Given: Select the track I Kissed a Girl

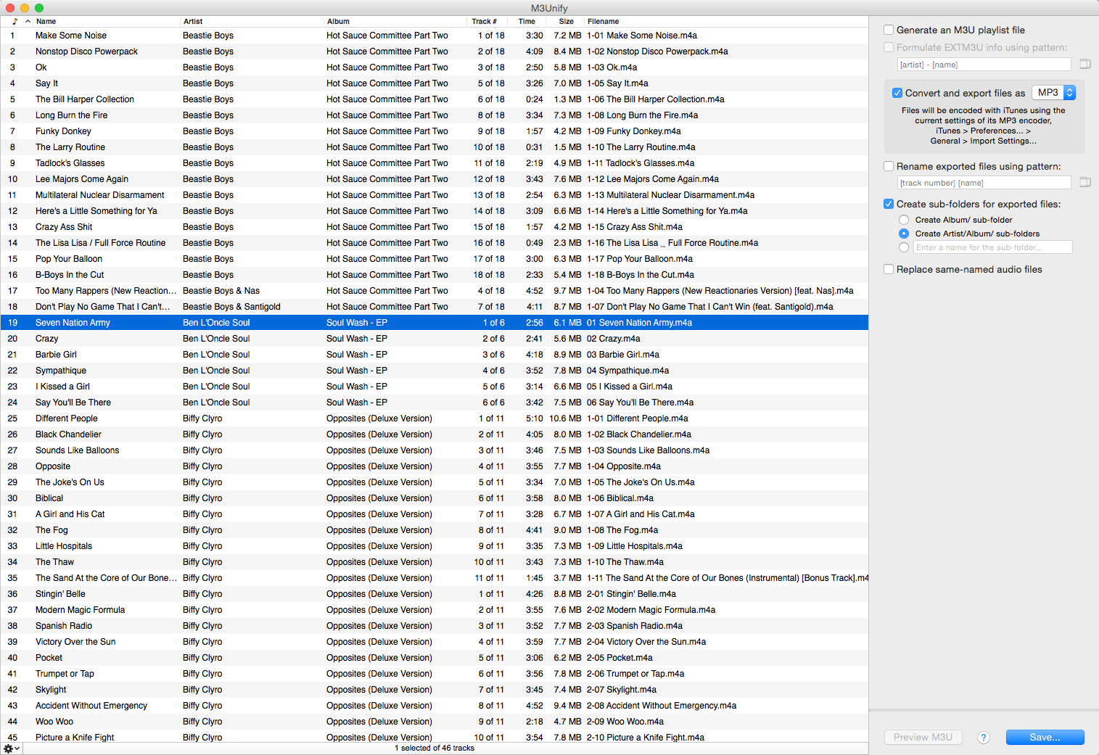Looking at the screenshot, I should click(434, 387).
